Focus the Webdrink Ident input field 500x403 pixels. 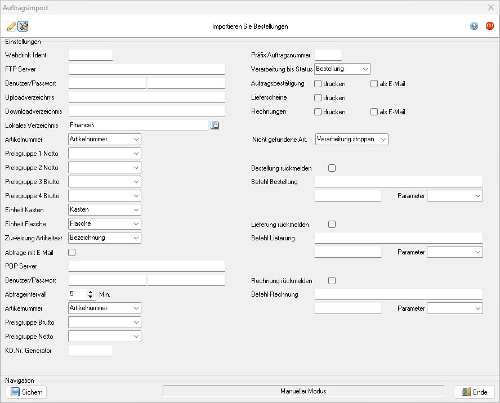90,55
